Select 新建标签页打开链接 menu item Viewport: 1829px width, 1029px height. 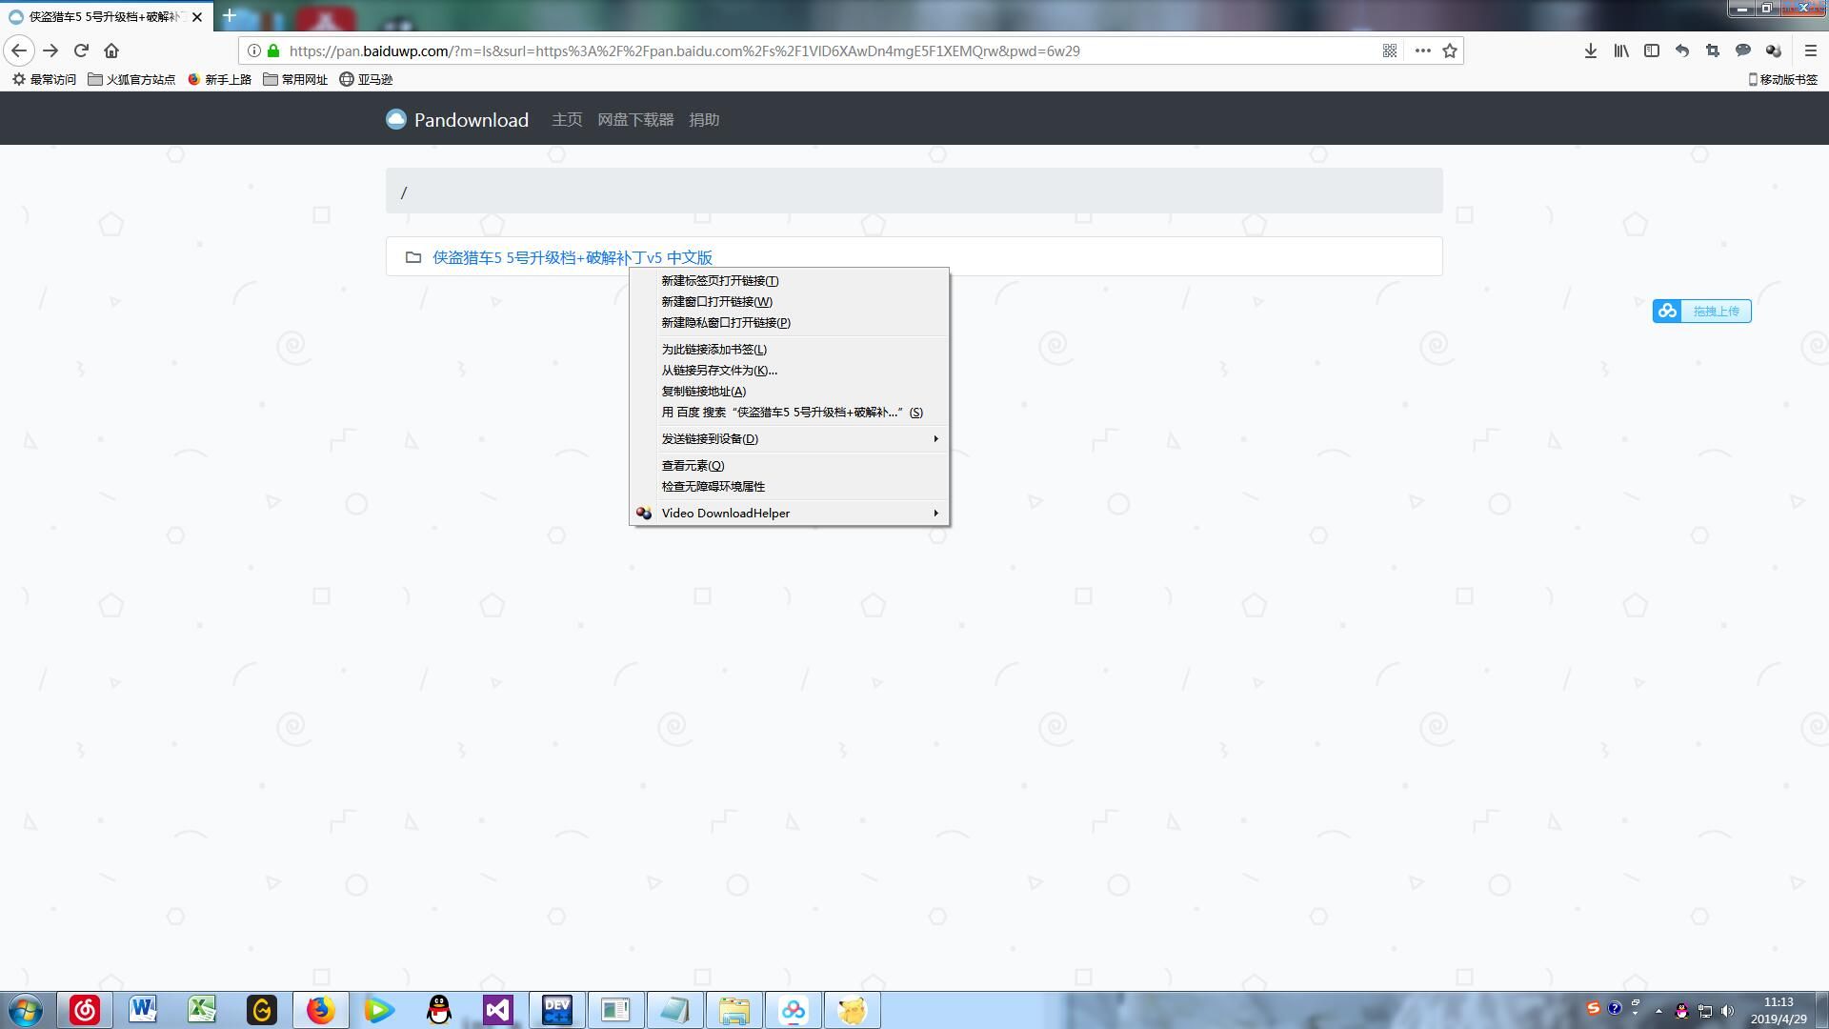(789, 280)
